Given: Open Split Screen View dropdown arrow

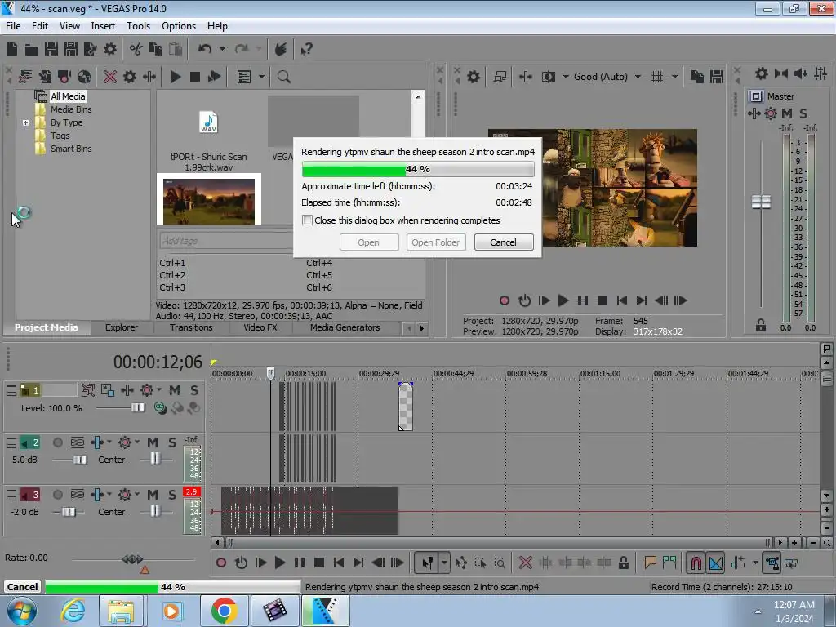Looking at the screenshot, I should (566, 77).
